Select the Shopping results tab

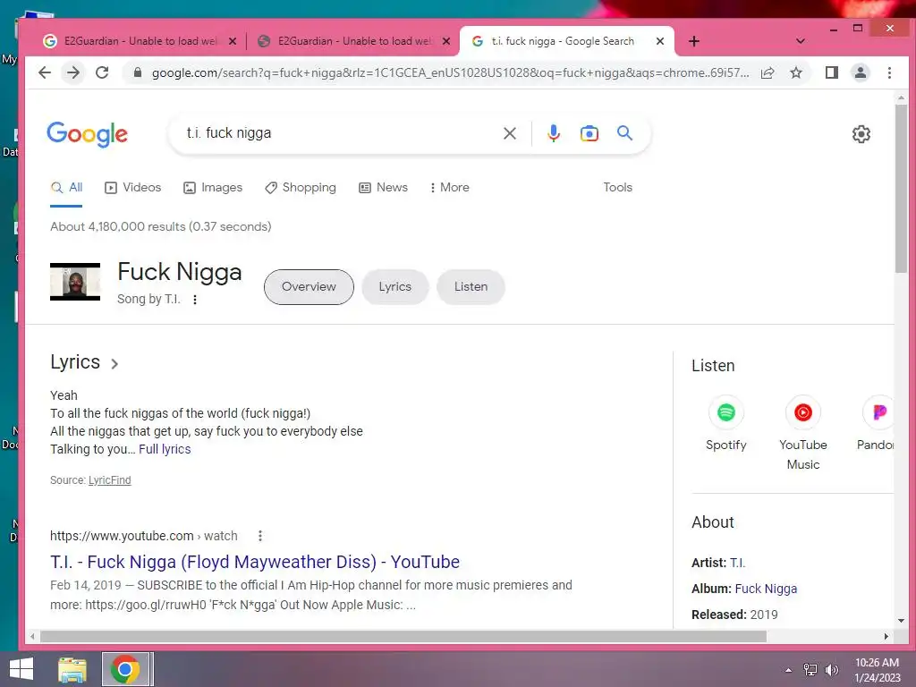pyautogui.click(x=301, y=188)
